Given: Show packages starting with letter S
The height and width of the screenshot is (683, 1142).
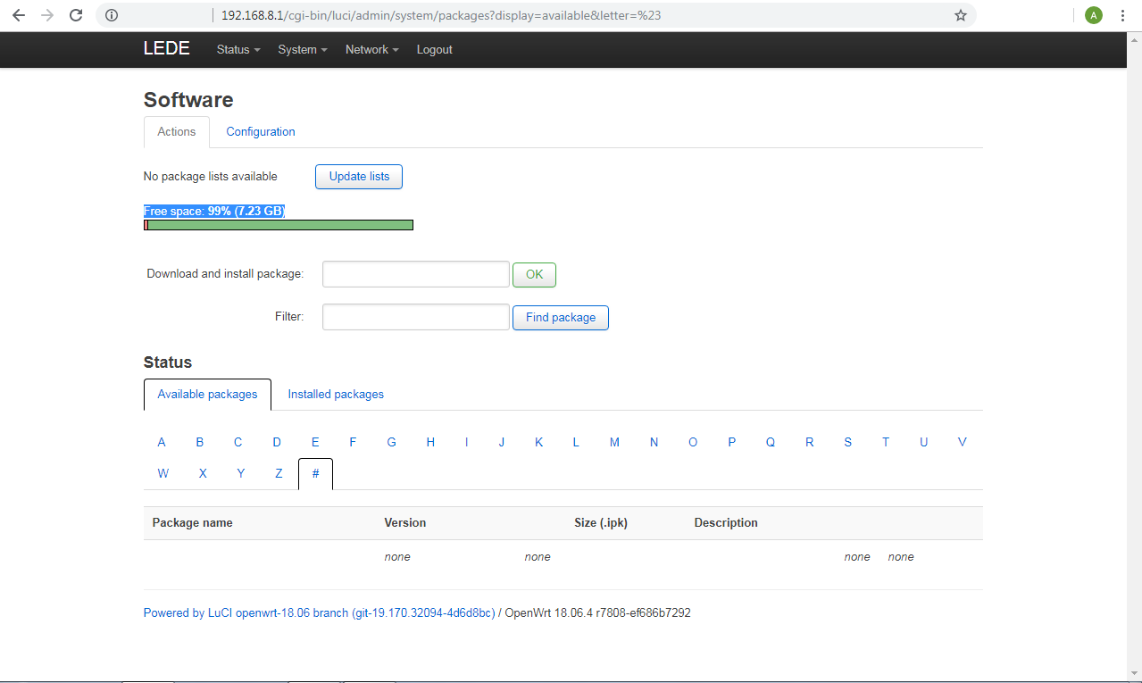Looking at the screenshot, I should (847, 443).
